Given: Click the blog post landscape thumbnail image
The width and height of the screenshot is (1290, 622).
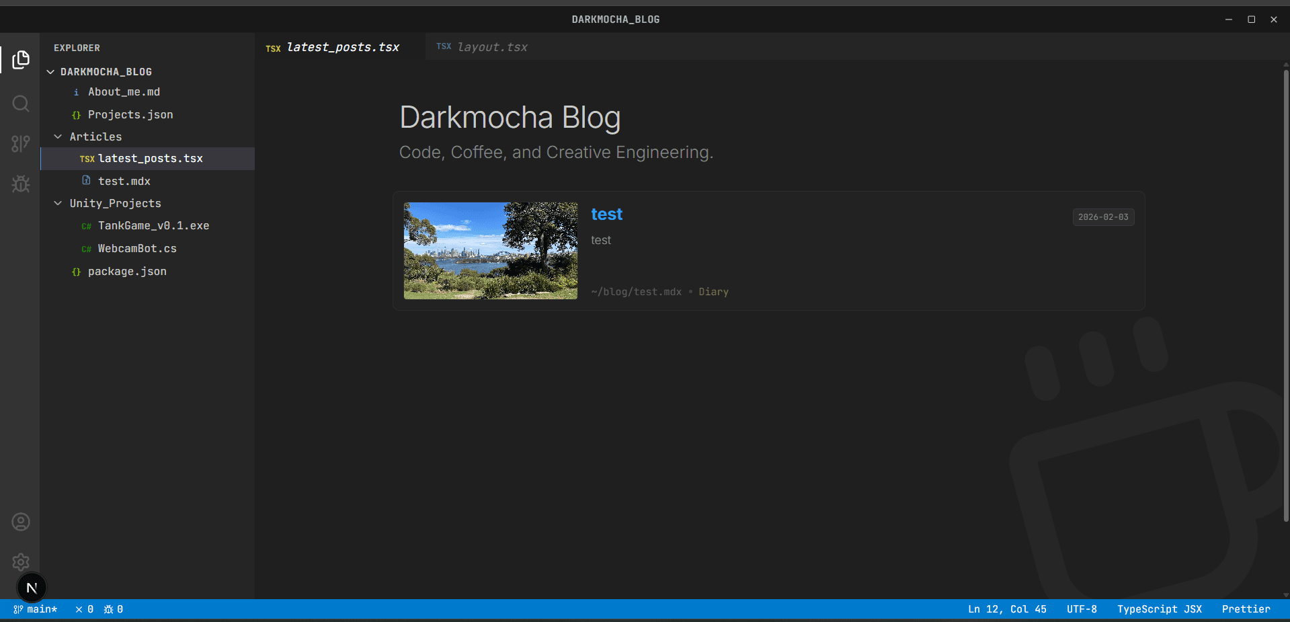Looking at the screenshot, I should click(x=490, y=251).
